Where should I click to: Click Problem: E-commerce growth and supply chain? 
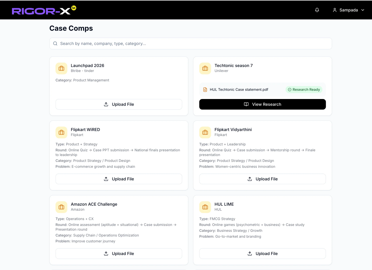click(x=95, y=167)
